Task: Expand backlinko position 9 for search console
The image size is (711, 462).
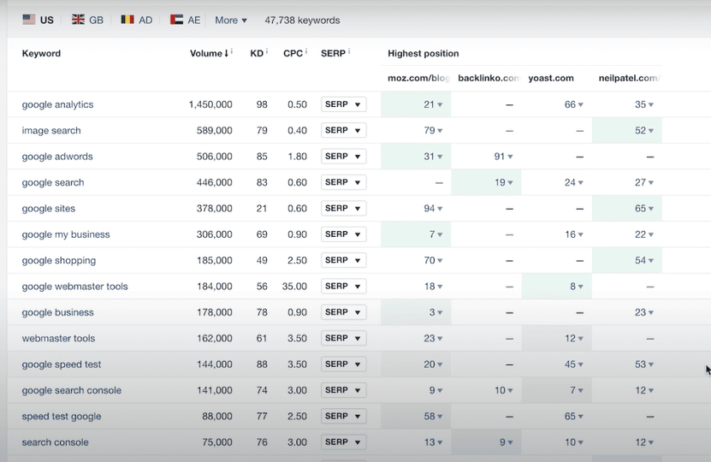Action: pos(506,442)
